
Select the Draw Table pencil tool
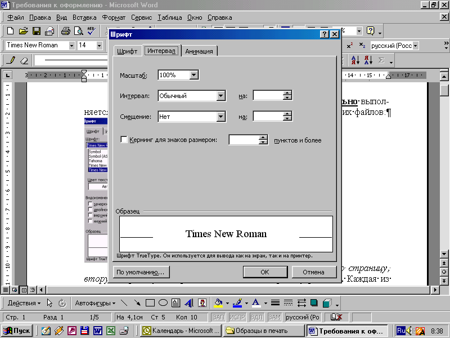[x=11, y=60]
